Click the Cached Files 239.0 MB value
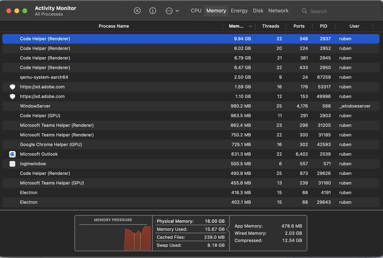383x258 pixels. (x=214, y=237)
